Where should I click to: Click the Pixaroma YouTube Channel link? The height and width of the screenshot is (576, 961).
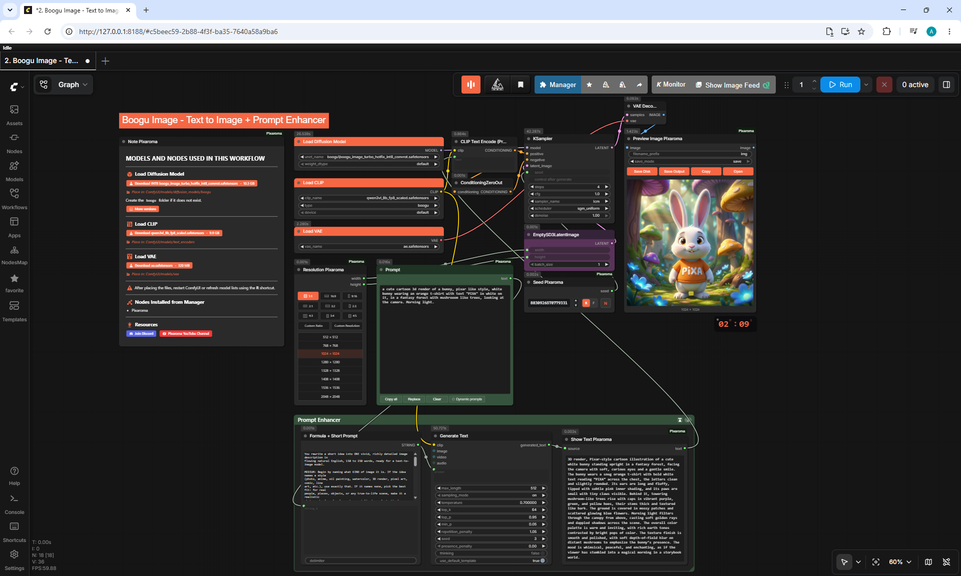pos(186,333)
